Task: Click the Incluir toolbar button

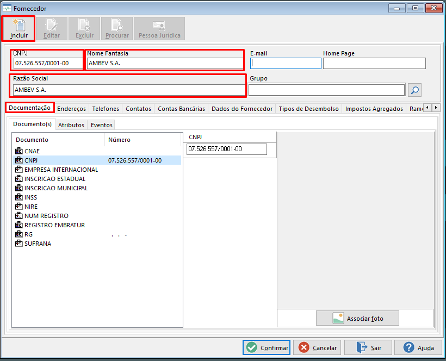Action: pyautogui.click(x=19, y=28)
